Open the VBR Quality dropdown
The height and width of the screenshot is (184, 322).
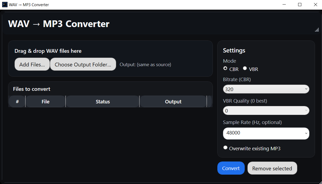click(266, 110)
